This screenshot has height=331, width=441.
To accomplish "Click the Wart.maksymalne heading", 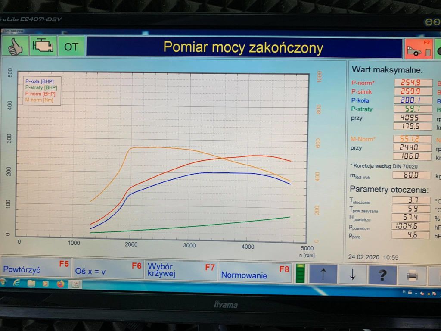I will (x=387, y=70).
